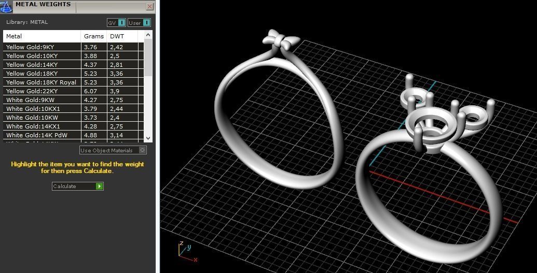Viewport: 537px width, 273px height.
Task: Click the Calculate button
Action: [78, 186]
